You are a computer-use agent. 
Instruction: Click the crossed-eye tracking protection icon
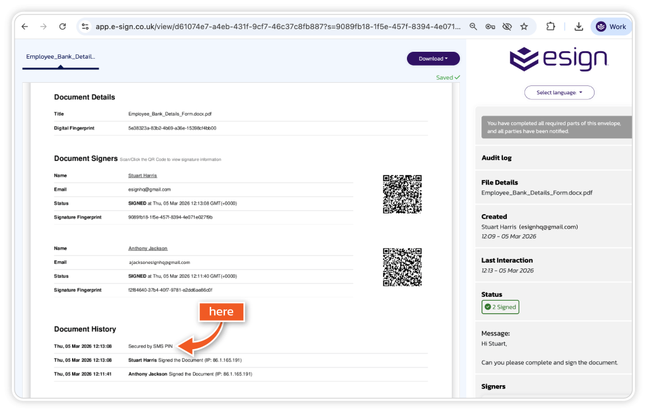[507, 27]
